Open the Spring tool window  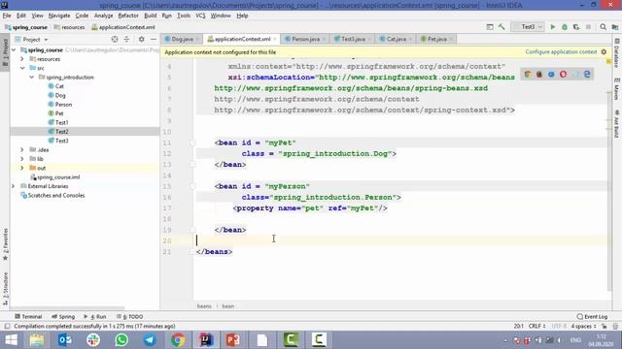coord(63,317)
